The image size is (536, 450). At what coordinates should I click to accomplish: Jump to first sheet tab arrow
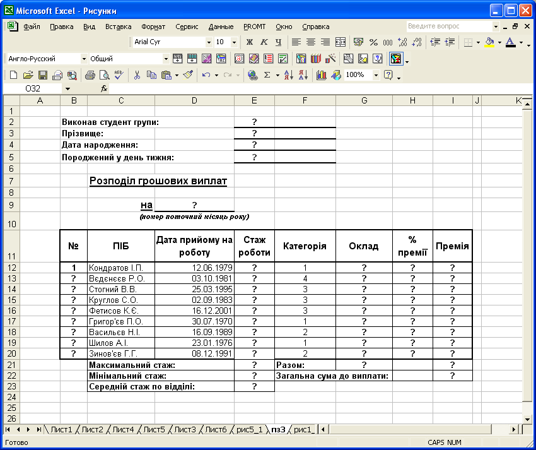click(x=8, y=429)
